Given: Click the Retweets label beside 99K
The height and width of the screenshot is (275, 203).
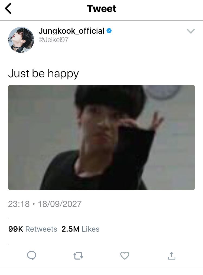Looking at the screenshot, I should pyautogui.click(x=41, y=229).
